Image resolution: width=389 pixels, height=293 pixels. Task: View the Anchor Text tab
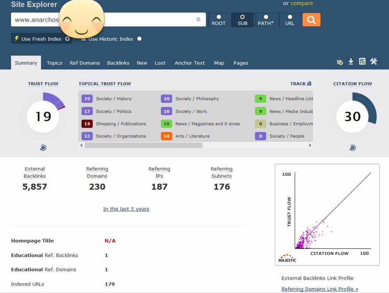tap(190, 63)
